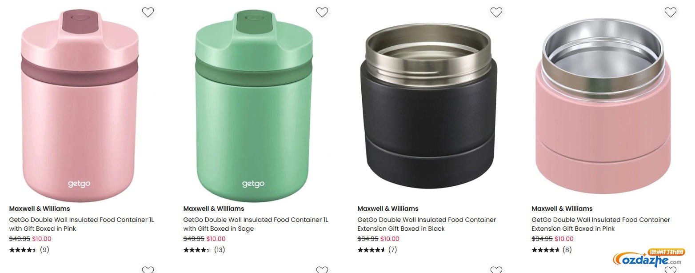Save pink container extension to wishlist
This screenshot has height=273, width=695.
coord(671,12)
